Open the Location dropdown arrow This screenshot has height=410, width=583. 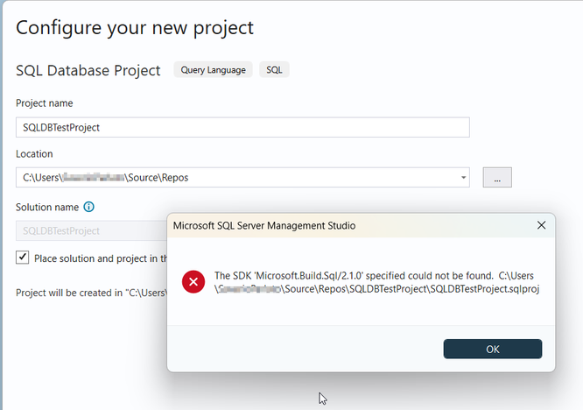pyautogui.click(x=463, y=178)
